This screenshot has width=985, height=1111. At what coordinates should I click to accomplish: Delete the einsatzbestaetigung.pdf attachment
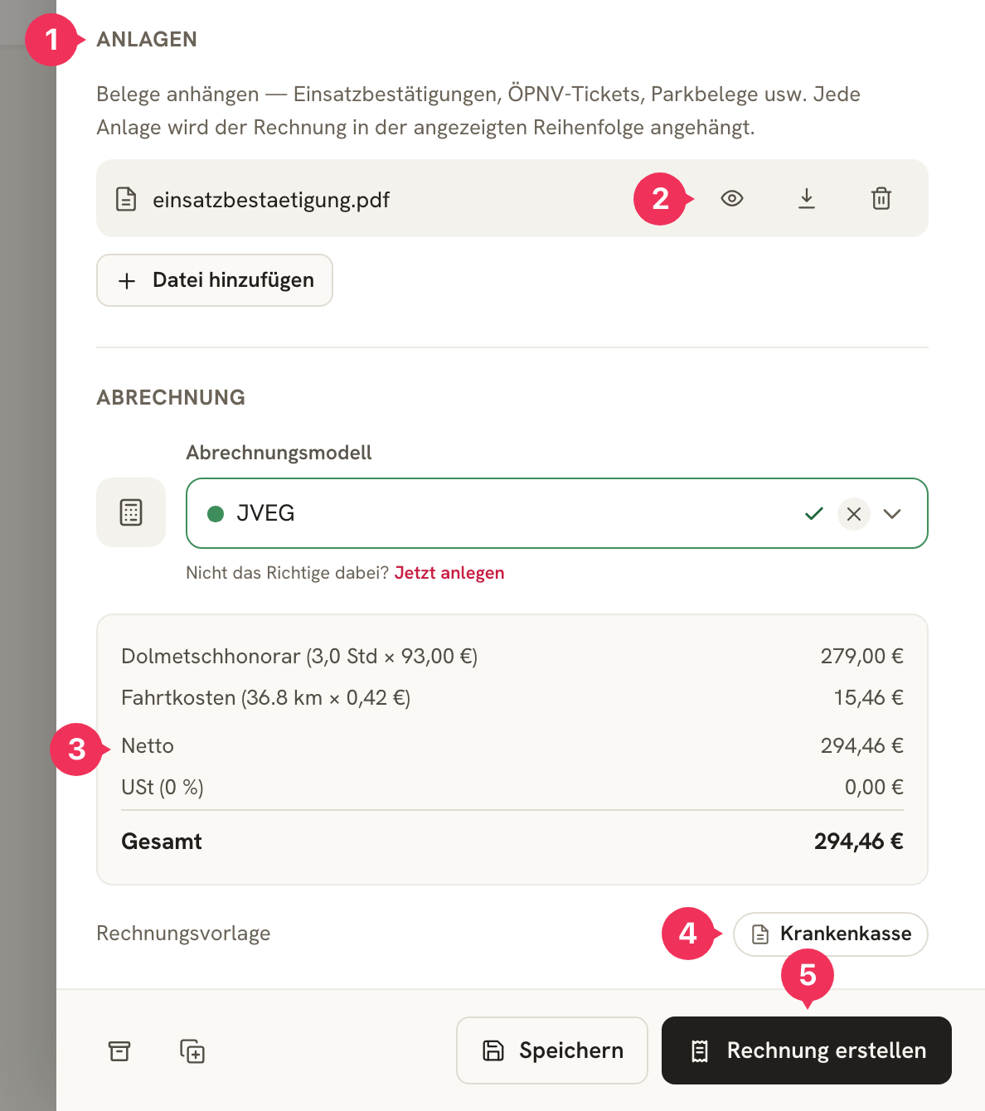point(881,198)
